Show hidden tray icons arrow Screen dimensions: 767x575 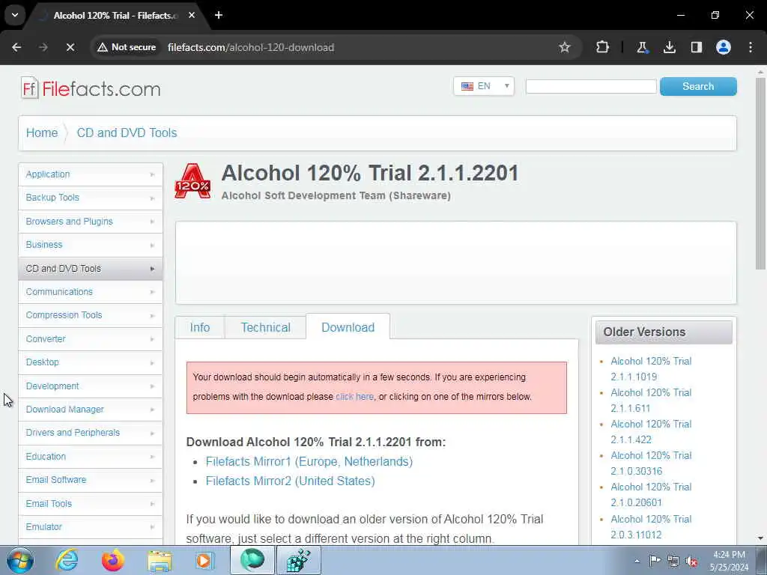tap(637, 561)
